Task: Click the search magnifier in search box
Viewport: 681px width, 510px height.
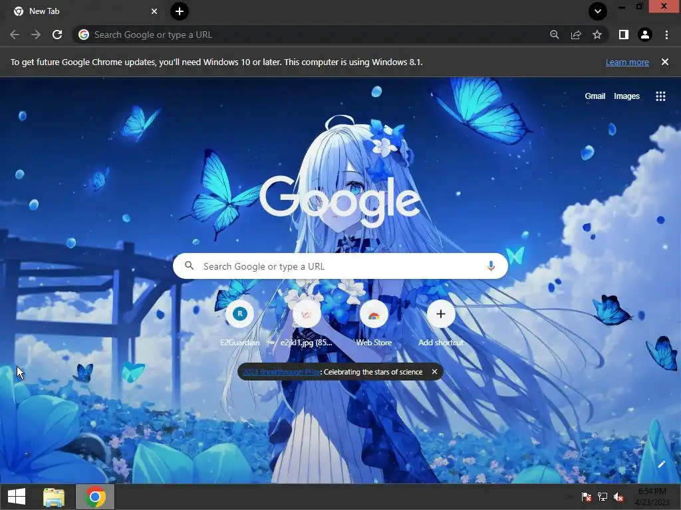Action: coord(189,266)
